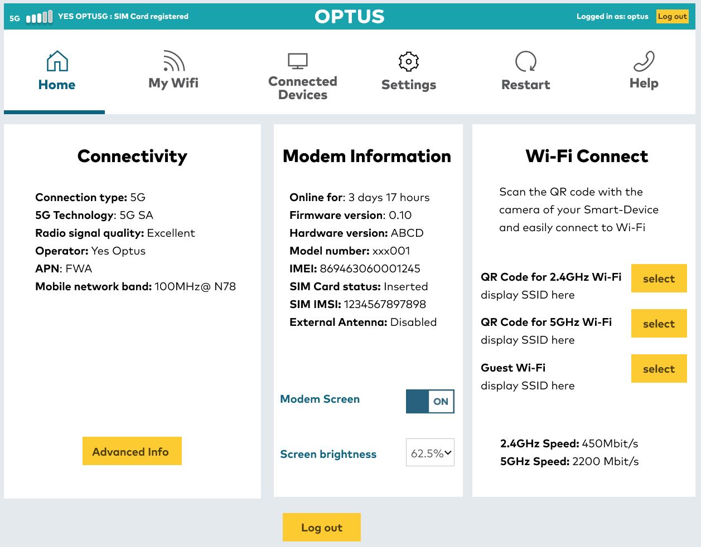
Task: Click SSID text under 2.4GHz Wi-Fi
Action: [x=528, y=295]
